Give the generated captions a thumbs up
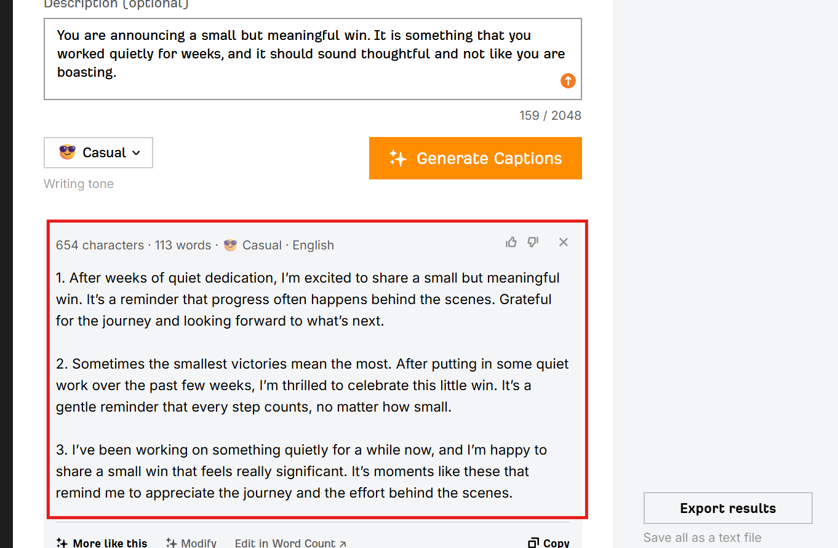The height and width of the screenshot is (548, 838). (x=511, y=242)
